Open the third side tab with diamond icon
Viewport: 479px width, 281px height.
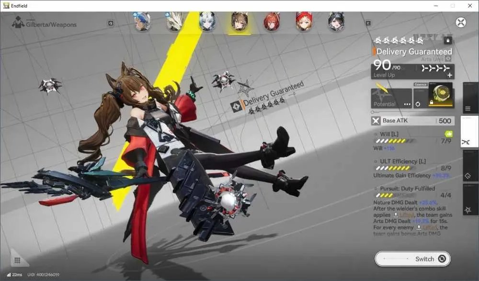point(470,166)
